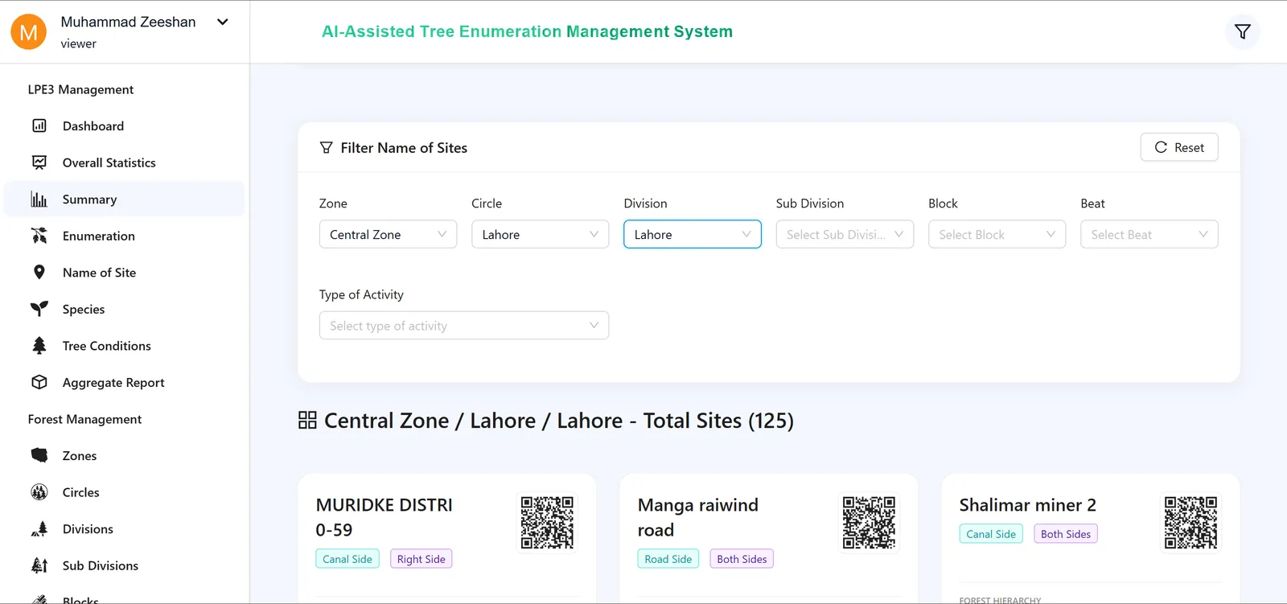Screen dimensions: 1287x604
Task: Click the Shalimar miner 2 site title
Action: coord(1028,505)
